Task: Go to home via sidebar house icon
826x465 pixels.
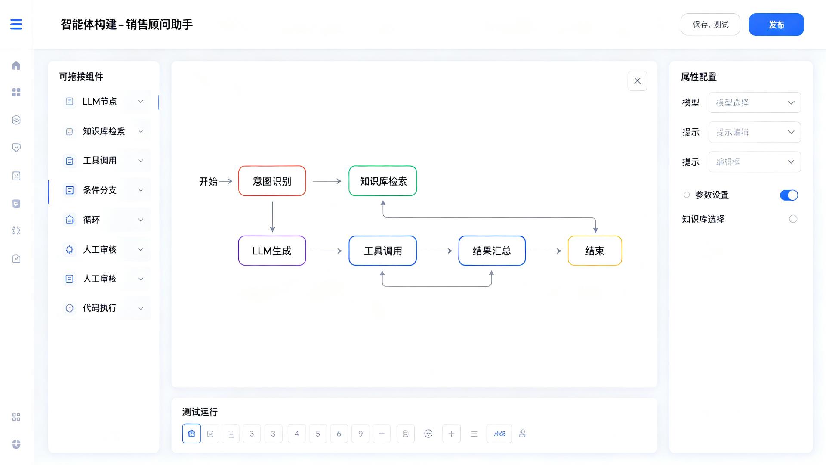Action: pos(16,65)
